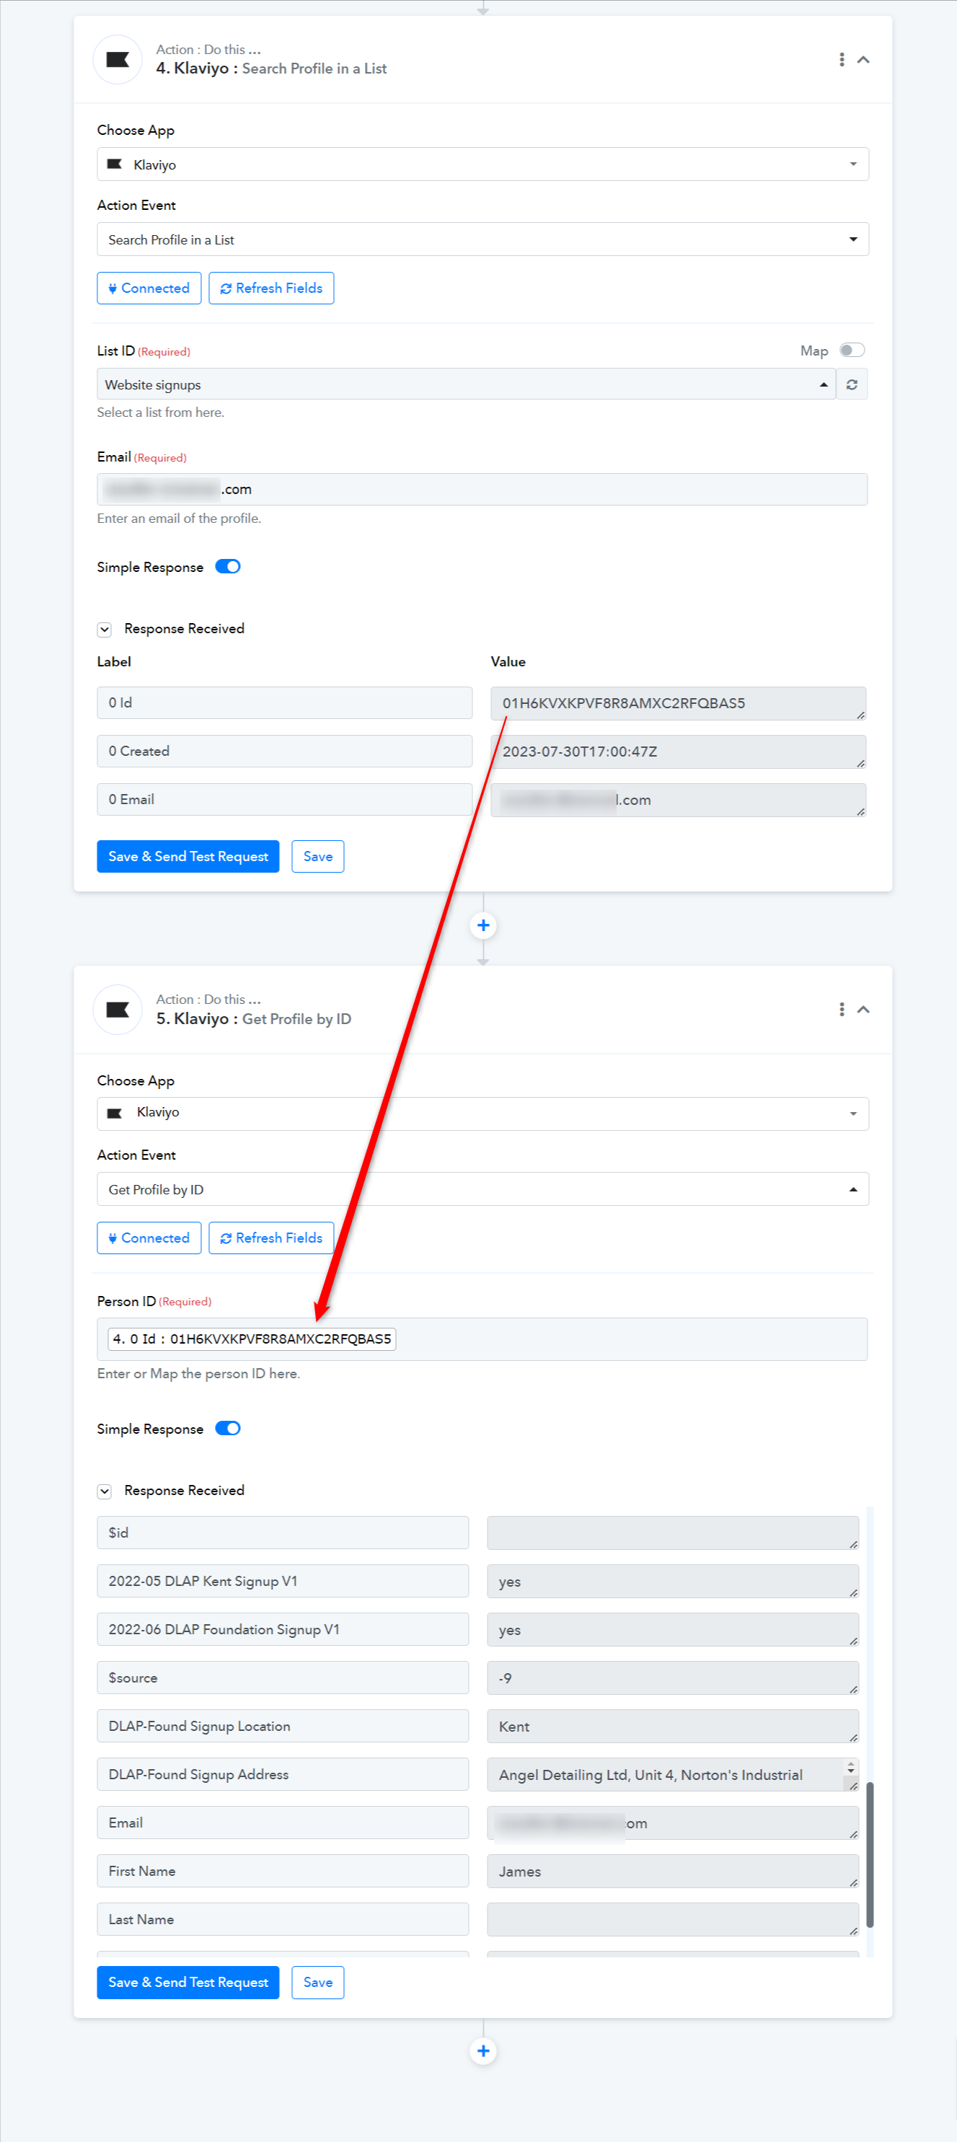Image resolution: width=957 pixels, height=2142 pixels.
Task: Select the mapped '4. 0 Id' tag in Person ID
Action: point(252,1339)
